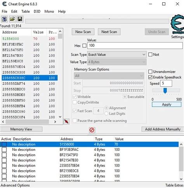This screenshot has height=188, width=184.
Task: Click found list horizontal left arrow
Action: click(3, 122)
